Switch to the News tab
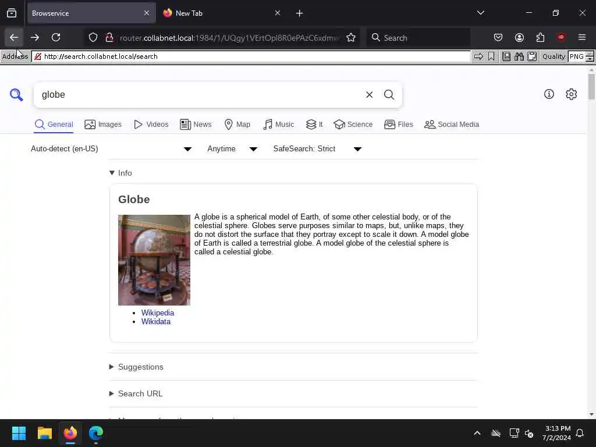 point(196,125)
